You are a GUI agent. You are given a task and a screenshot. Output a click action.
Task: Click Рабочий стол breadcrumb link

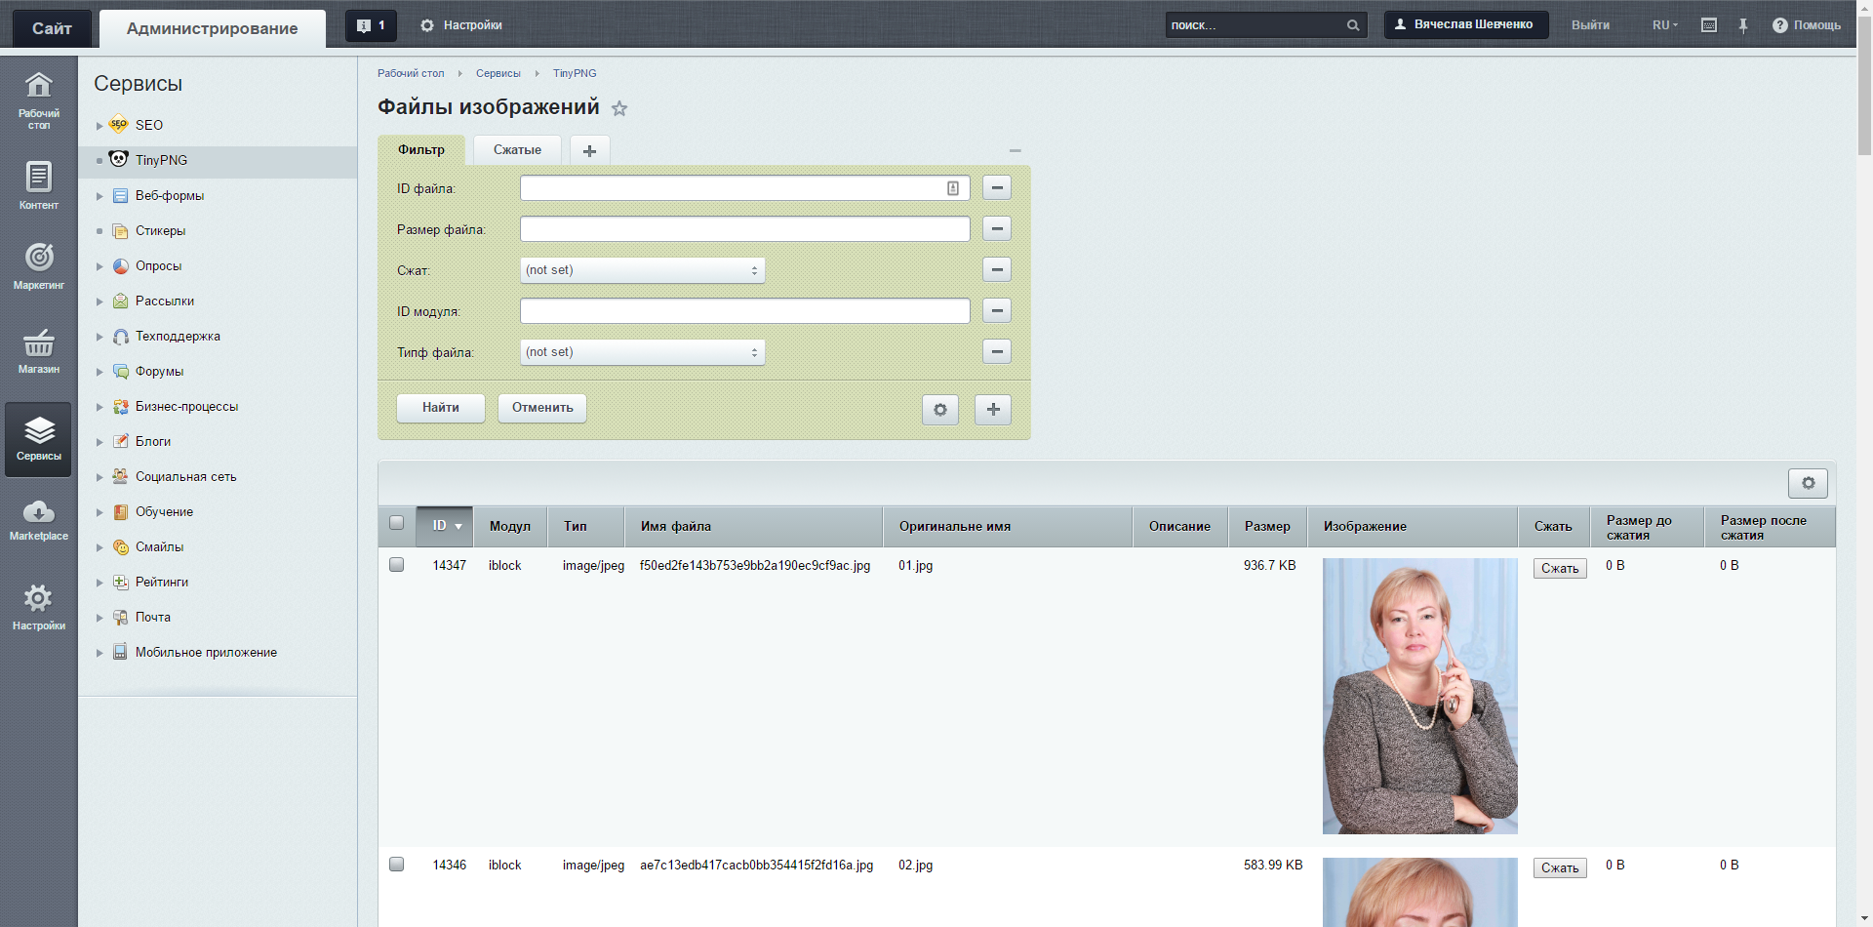(x=411, y=73)
